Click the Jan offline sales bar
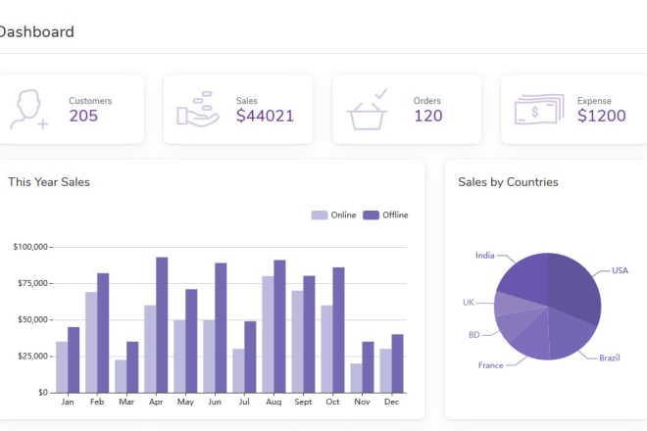Image resolution: width=647 pixels, height=431 pixels. [74, 360]
